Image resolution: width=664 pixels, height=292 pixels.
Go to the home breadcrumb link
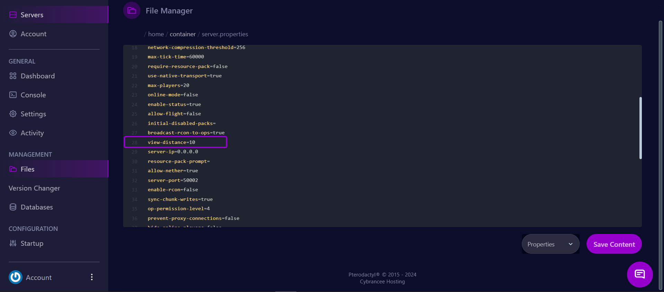point(156,34)
